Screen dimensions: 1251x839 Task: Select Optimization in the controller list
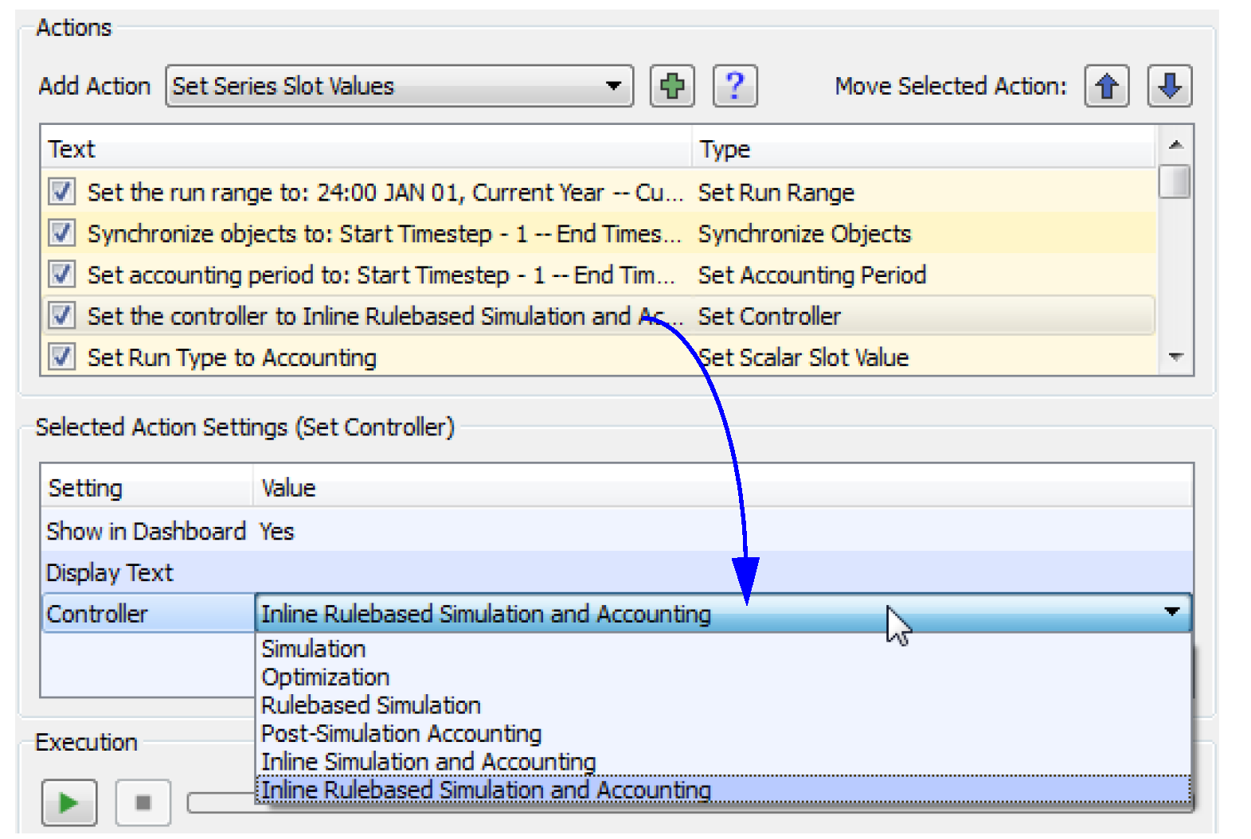pyautogui.click(x=326, y=677)
